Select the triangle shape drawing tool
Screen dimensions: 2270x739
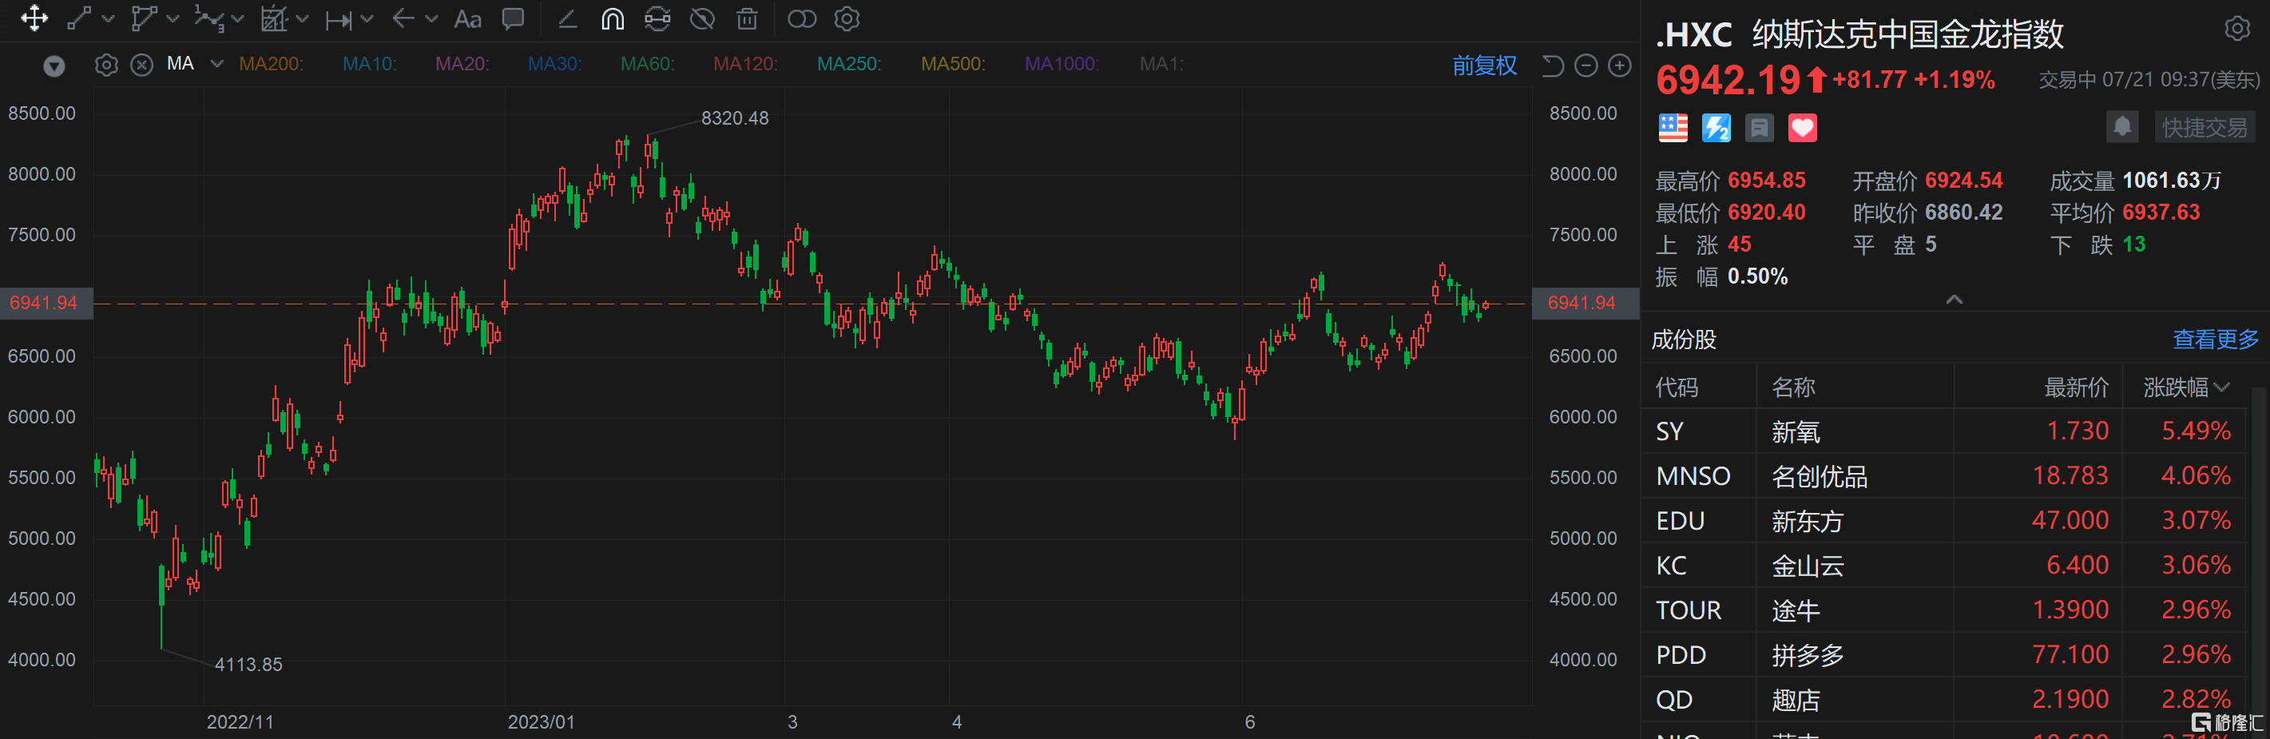pyautogui.click(x=143, y=18)
